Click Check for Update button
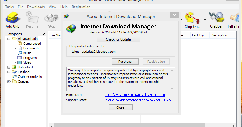This screenshot has width=242, height=127. pos(118,39)
